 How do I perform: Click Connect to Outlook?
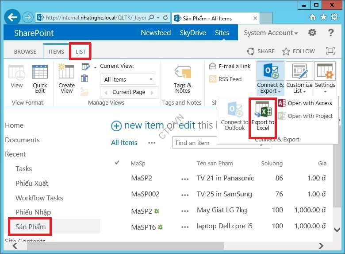(234, 117)
